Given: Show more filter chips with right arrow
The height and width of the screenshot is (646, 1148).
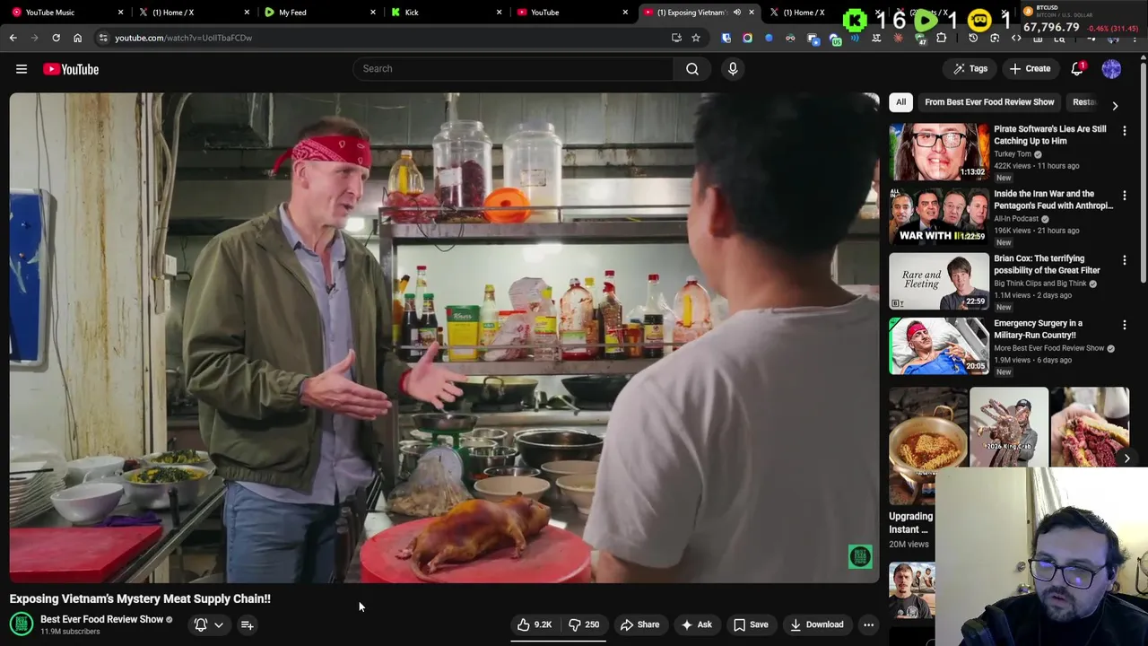Looking at the screenshot, I should [x=1115, y=105].
